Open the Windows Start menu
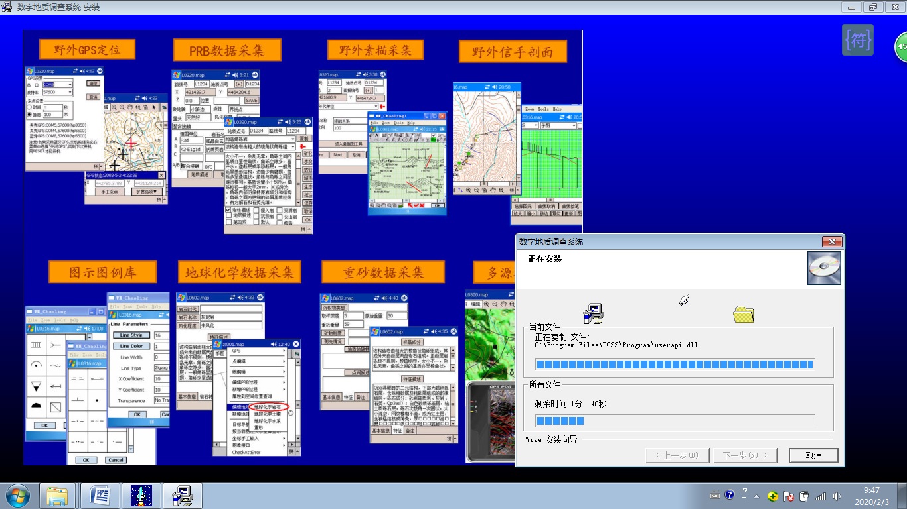907x509 pixels. tap(17, 496)
